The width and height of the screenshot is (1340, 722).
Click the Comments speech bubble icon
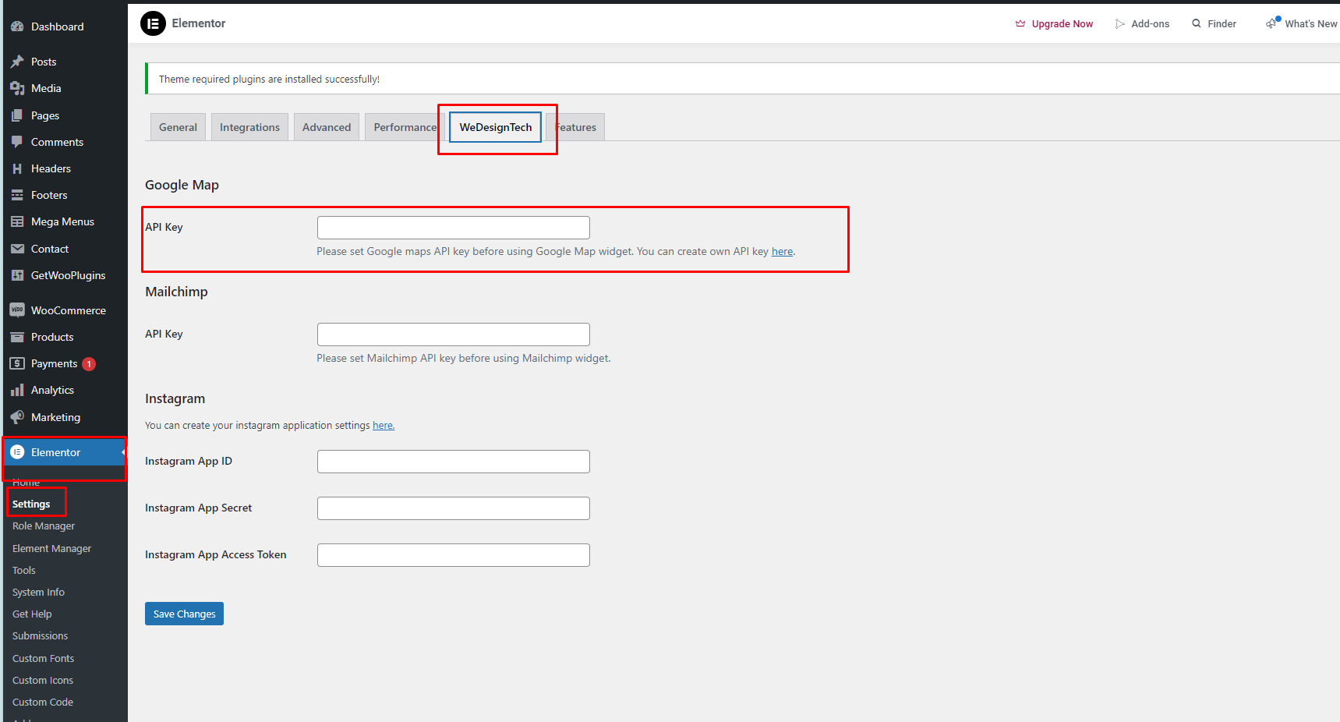tap(17, 142)
